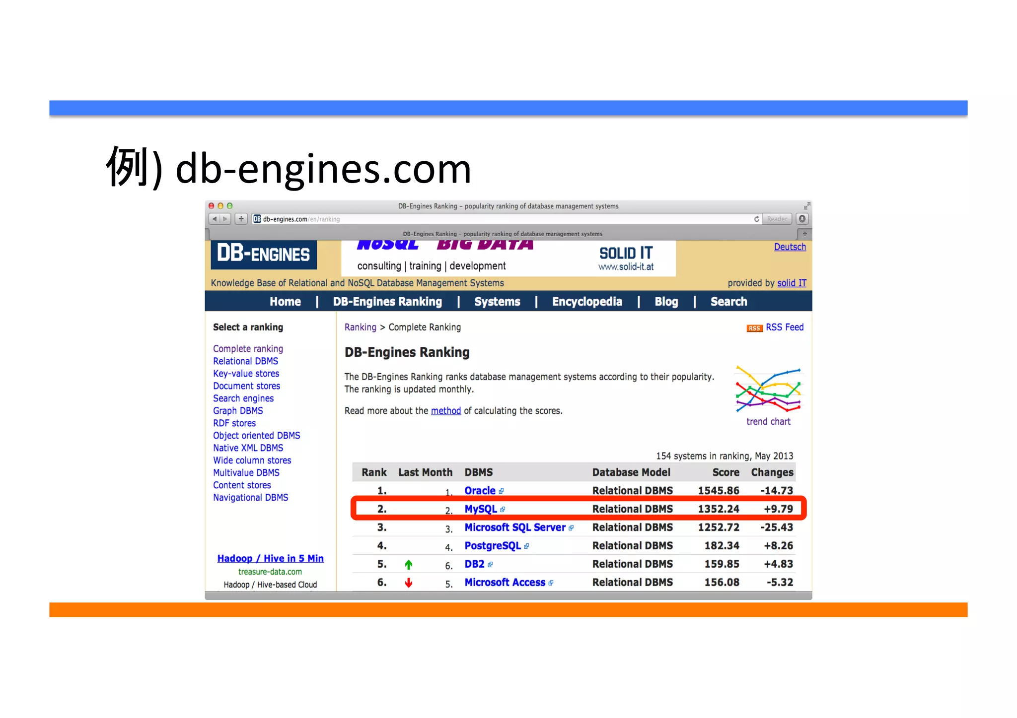Open the method link in description
Screen dimensions: 1017x718
pos(445,411)
